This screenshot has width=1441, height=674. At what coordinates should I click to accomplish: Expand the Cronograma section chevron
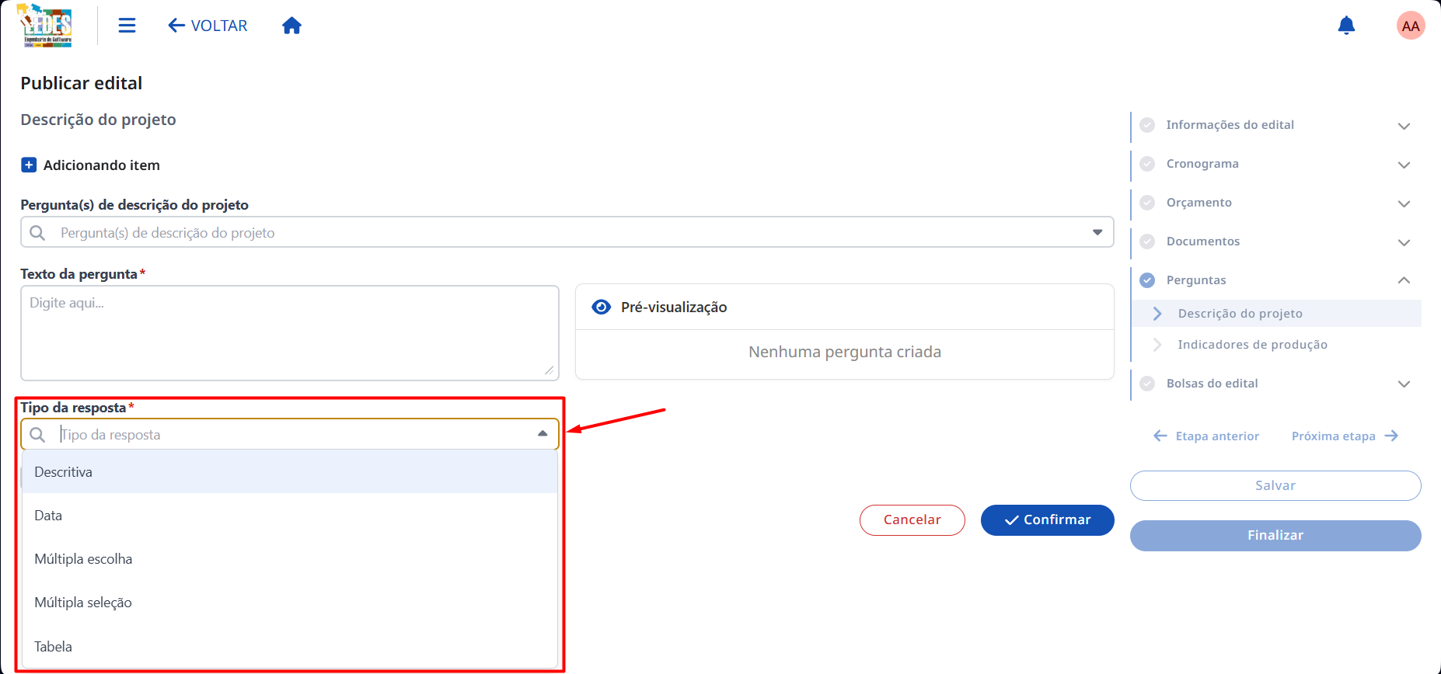(x=1404, y=165)
